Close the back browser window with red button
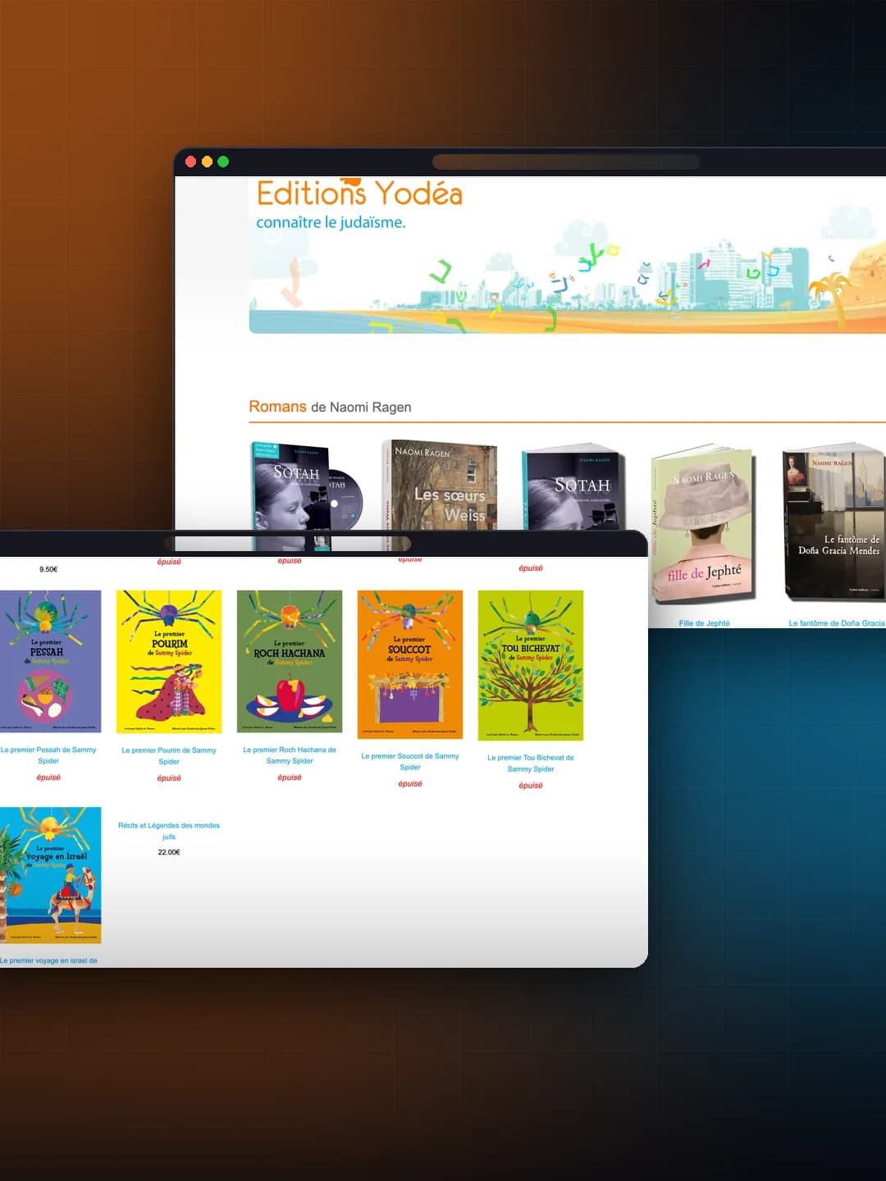Screen dimensions: 886x1181 coord(191,162)
